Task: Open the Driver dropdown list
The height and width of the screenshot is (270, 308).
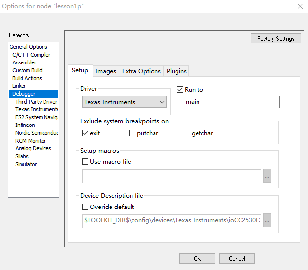Action: [125, 102]
